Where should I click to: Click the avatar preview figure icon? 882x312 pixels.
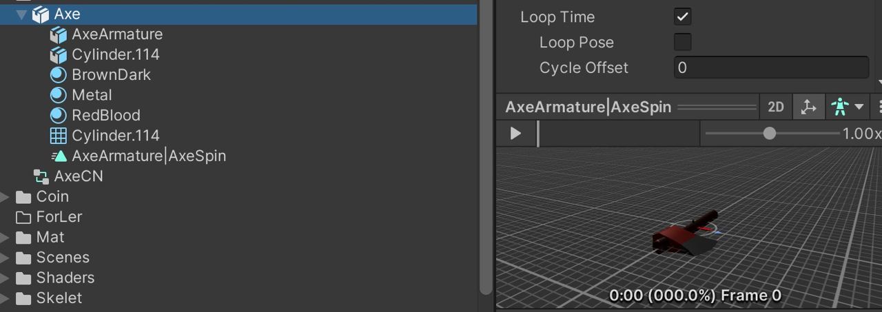coord(839,107)
